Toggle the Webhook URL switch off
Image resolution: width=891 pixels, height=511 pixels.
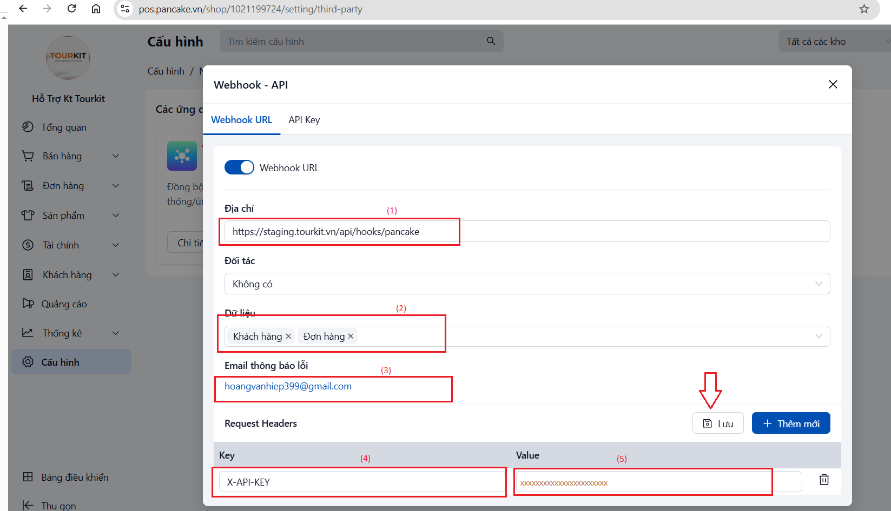click(239, 167)
